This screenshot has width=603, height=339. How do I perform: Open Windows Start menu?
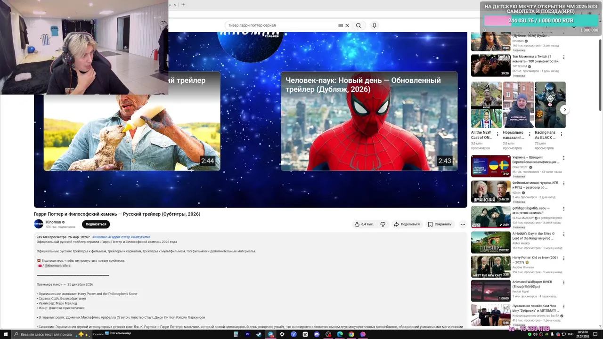(5, 334)
